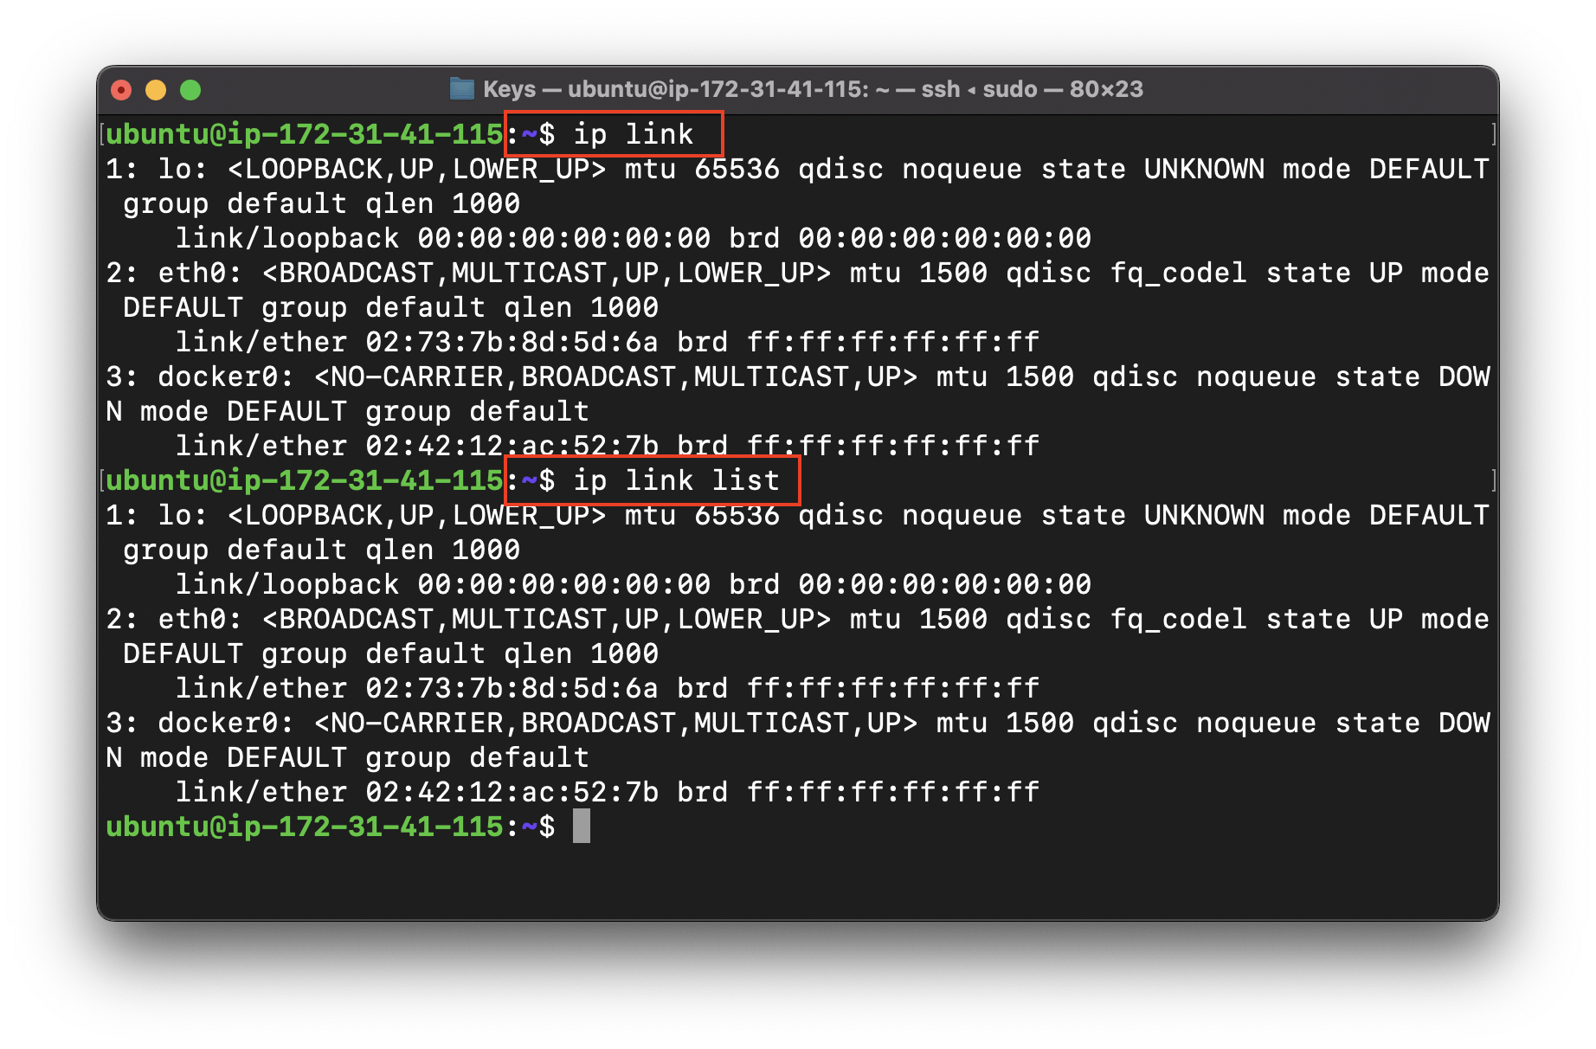Click second '1: lo:' line in output

click(797, 515)
